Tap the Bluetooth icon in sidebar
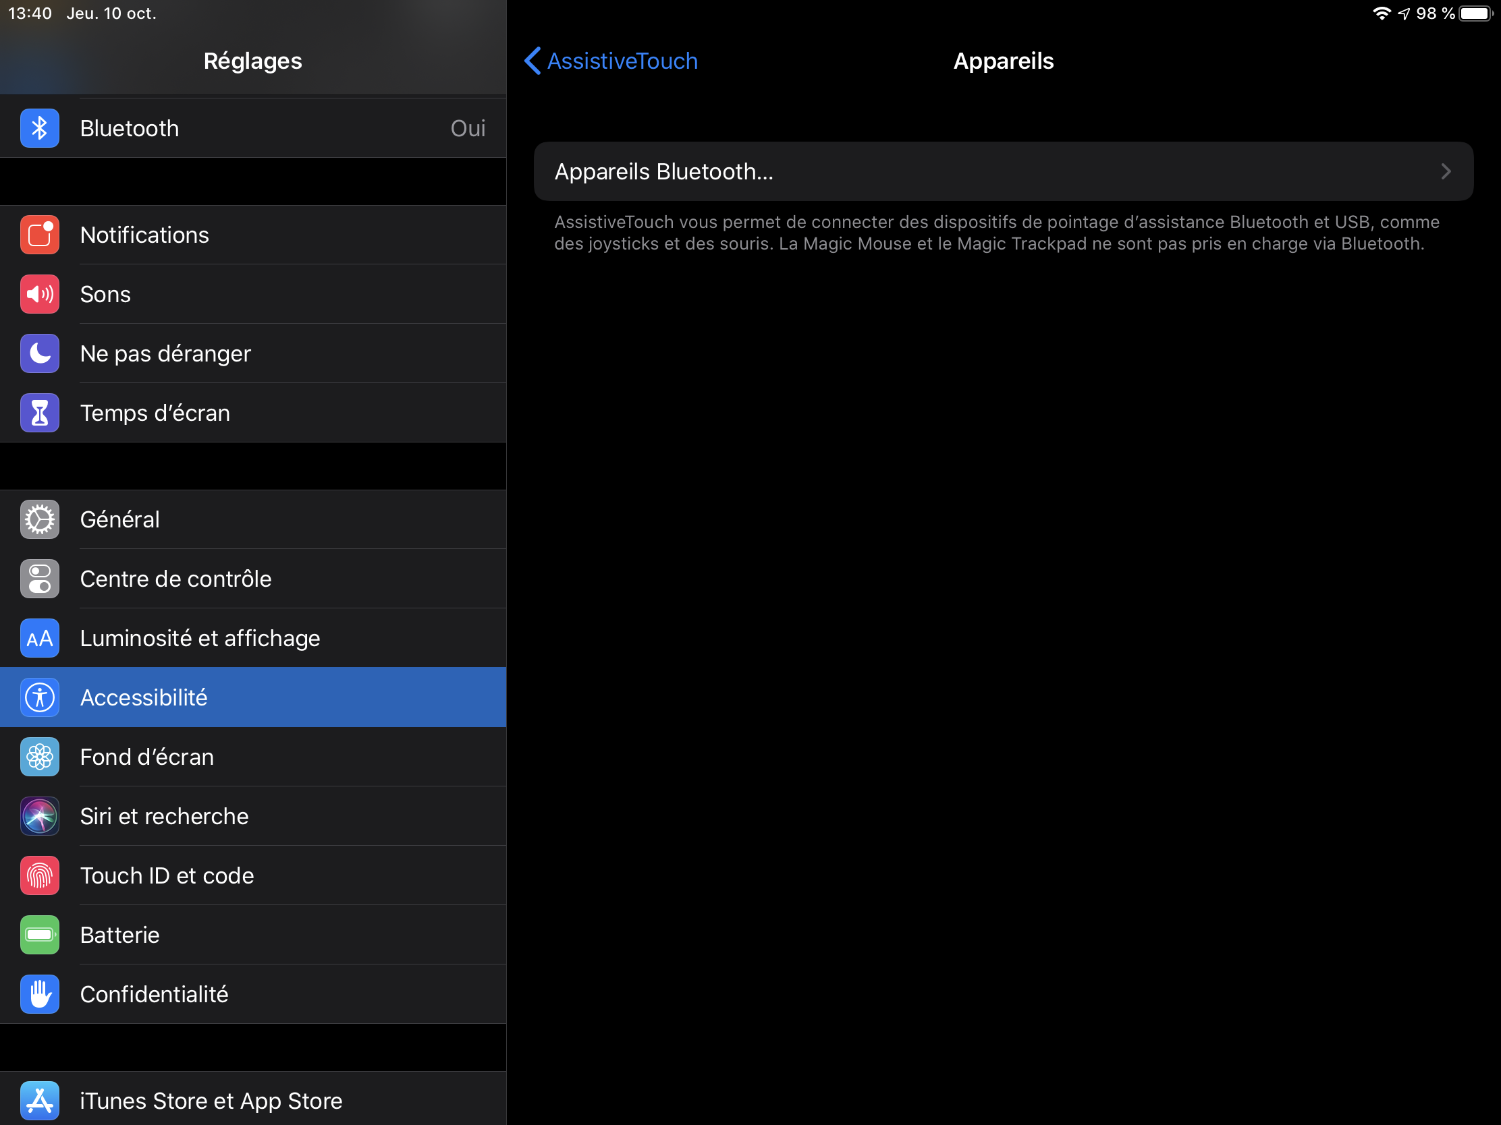1501x1125 pixels. (x=39, y=128)
